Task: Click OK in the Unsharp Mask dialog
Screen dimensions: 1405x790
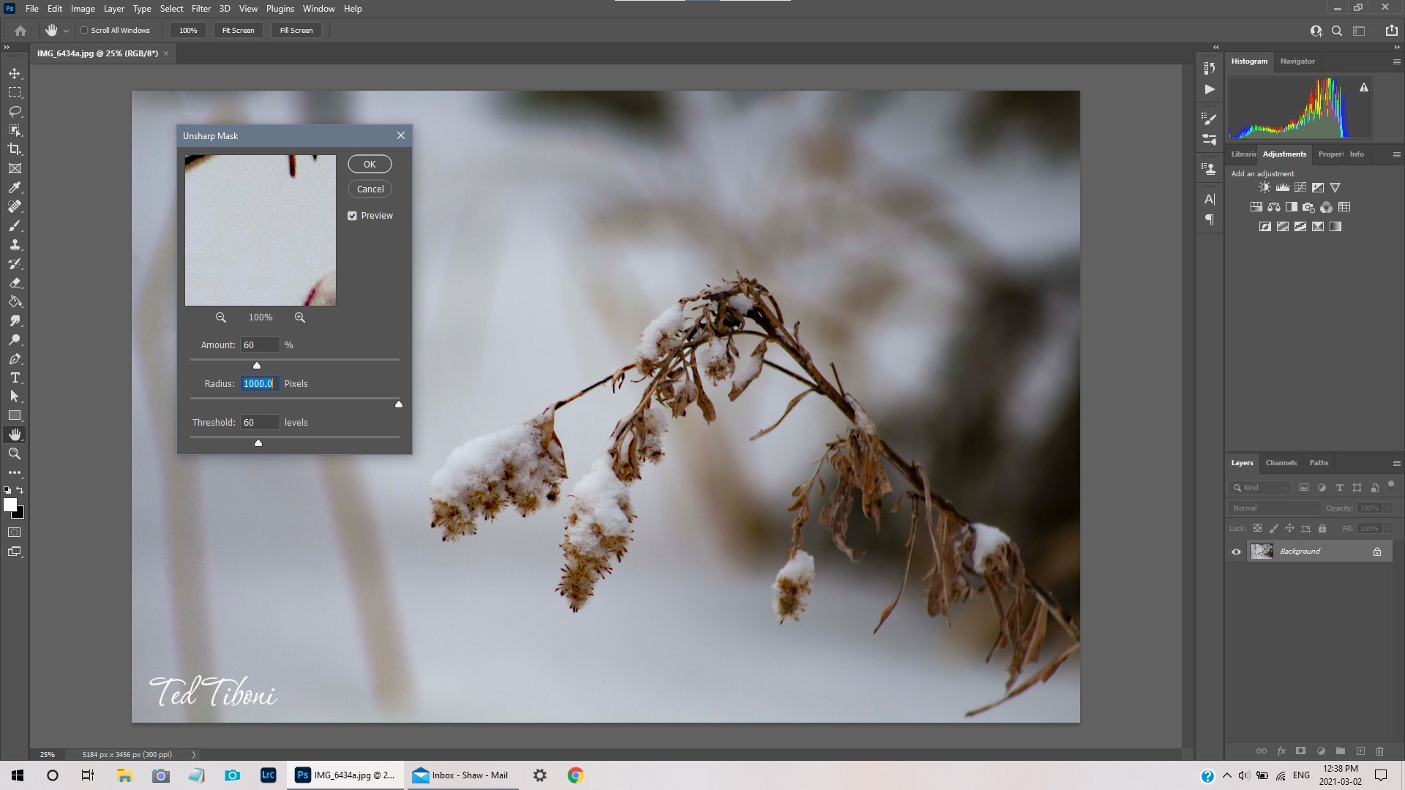Action: pos(370,164)
